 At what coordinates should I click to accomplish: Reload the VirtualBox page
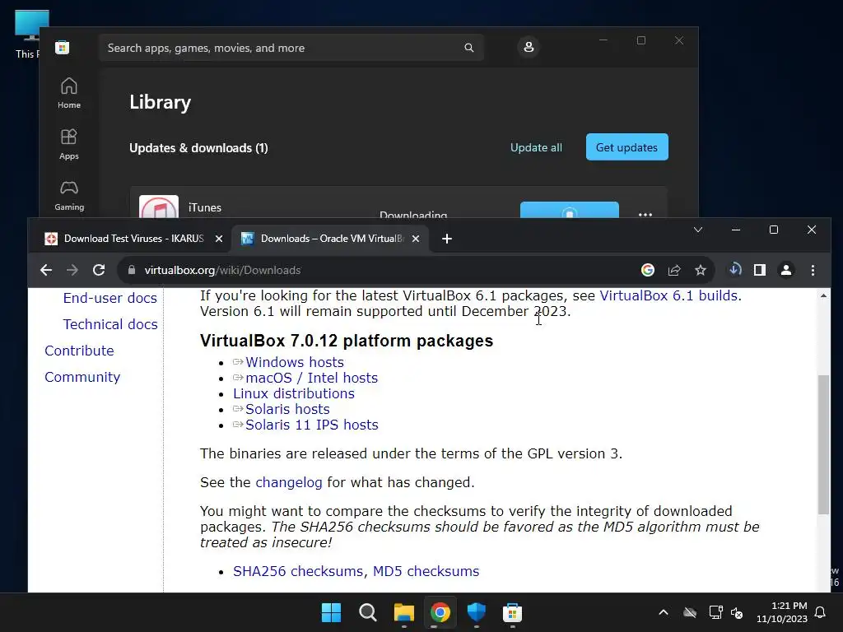point(99,270)
